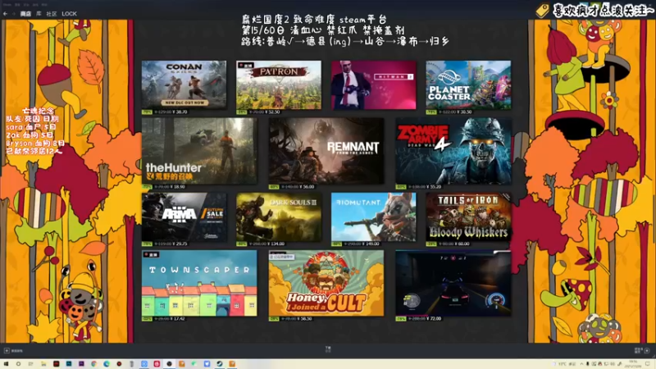Open the Patron game capsule
The image size is (656, 369).
[279, 85]
